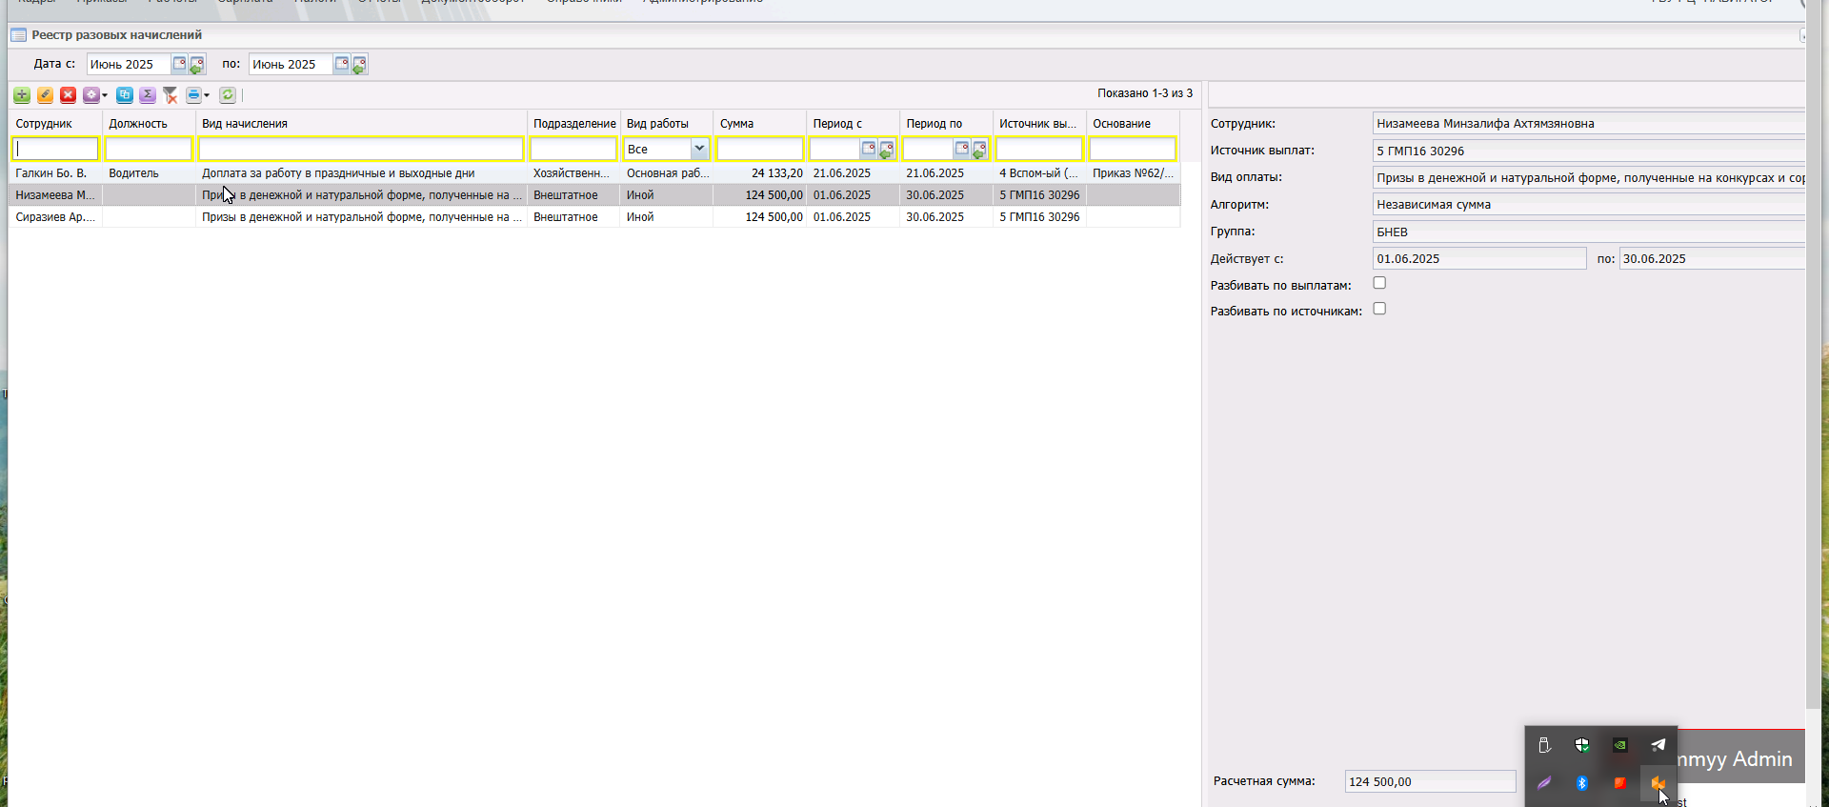Select the 'Галкин Бо. В.' row
This screenshot has height=807, width=1829.
click(594, 173)
